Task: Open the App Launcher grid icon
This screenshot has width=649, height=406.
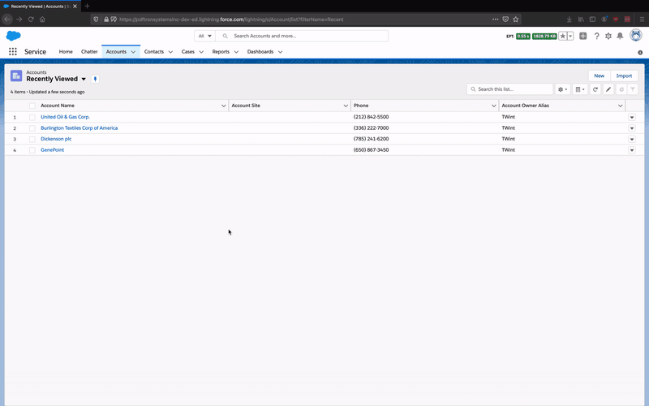Action: [13, 51]
